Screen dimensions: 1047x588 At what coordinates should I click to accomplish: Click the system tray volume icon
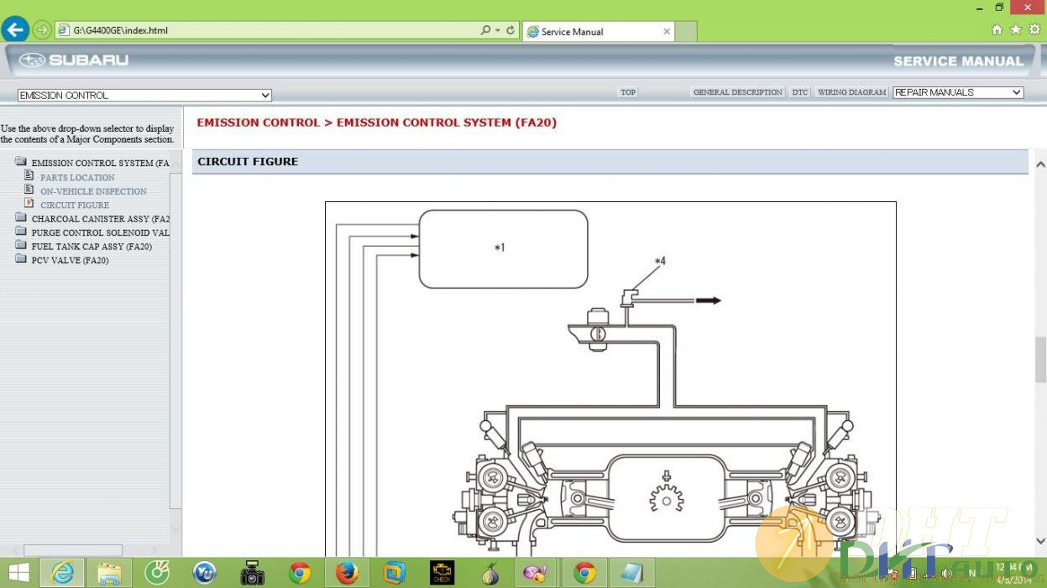pyautogui.click(x=947, y=574)
